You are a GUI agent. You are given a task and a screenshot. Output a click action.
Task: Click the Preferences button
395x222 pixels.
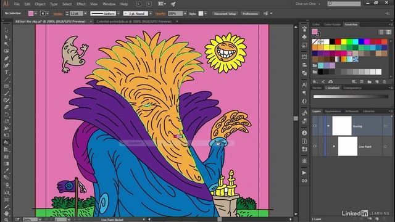point(250,14)
